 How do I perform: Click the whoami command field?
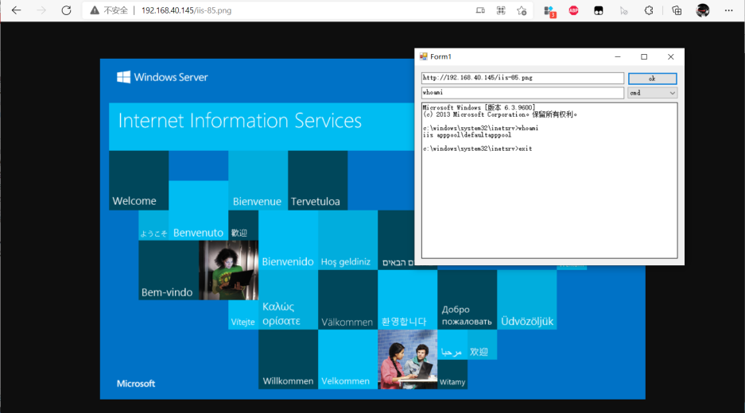522,93
